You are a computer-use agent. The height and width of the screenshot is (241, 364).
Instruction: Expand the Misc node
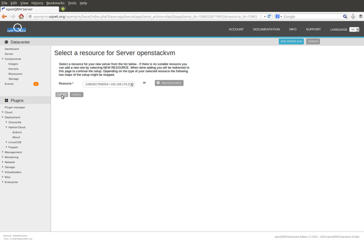tap(2, 177)
